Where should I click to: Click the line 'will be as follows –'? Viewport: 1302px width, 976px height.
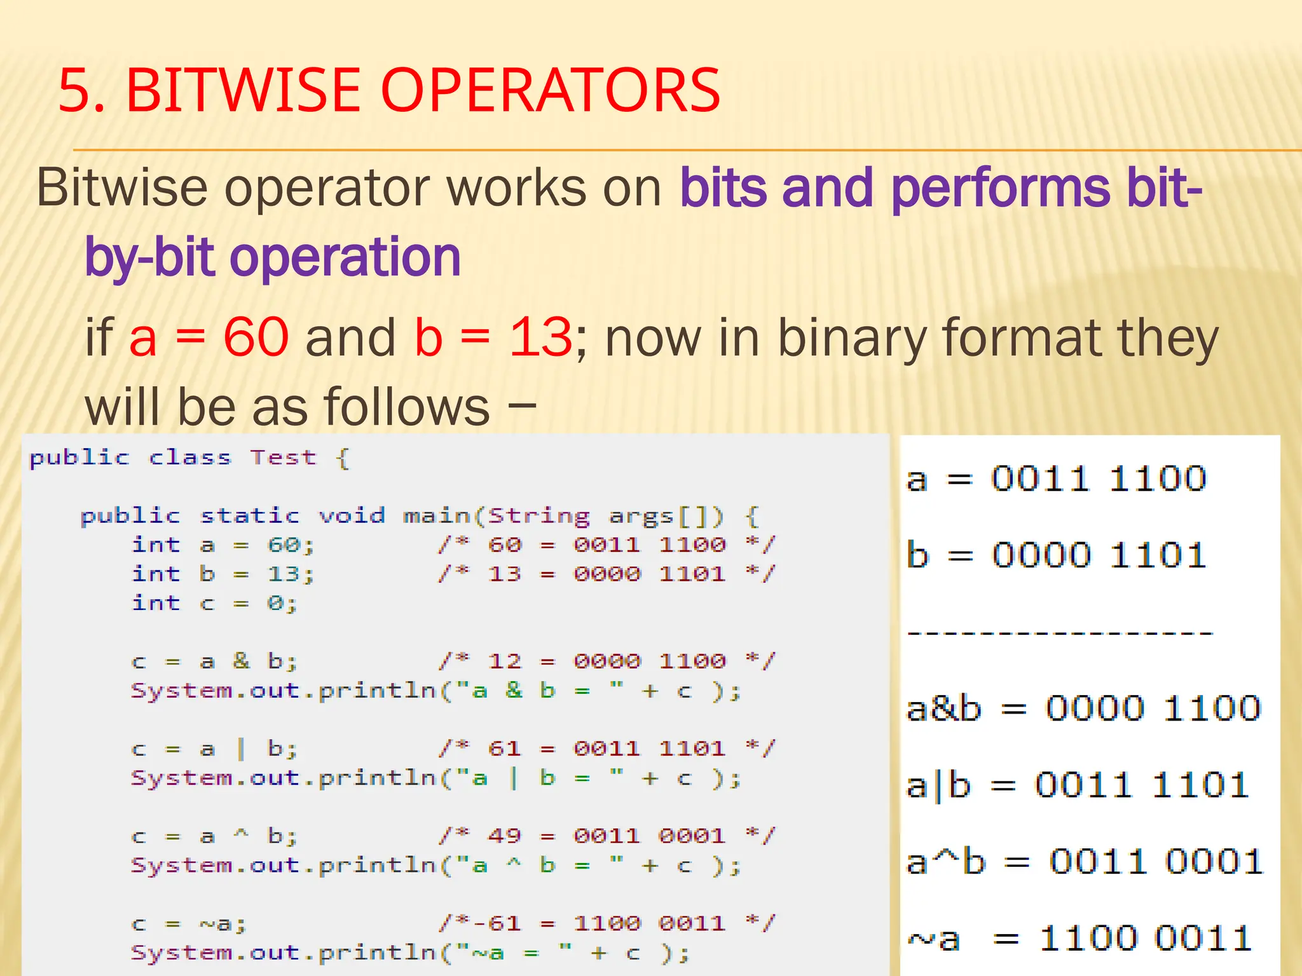[x=312, y=407]
